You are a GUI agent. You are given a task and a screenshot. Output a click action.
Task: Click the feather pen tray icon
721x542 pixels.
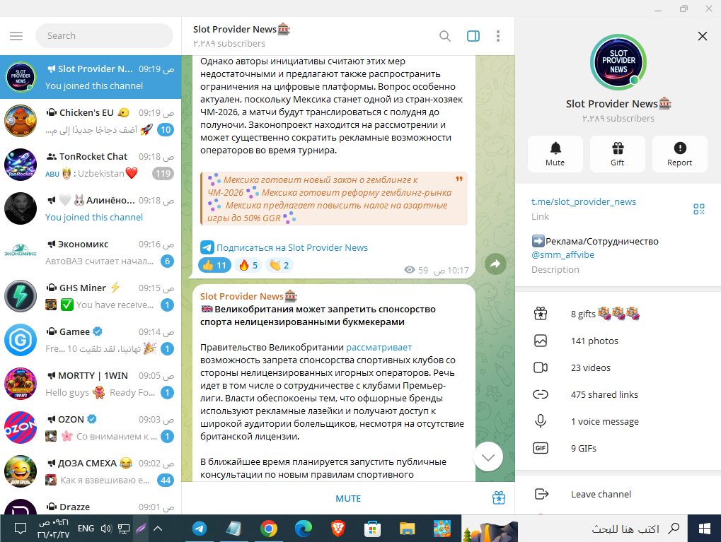tap(141, 529)
